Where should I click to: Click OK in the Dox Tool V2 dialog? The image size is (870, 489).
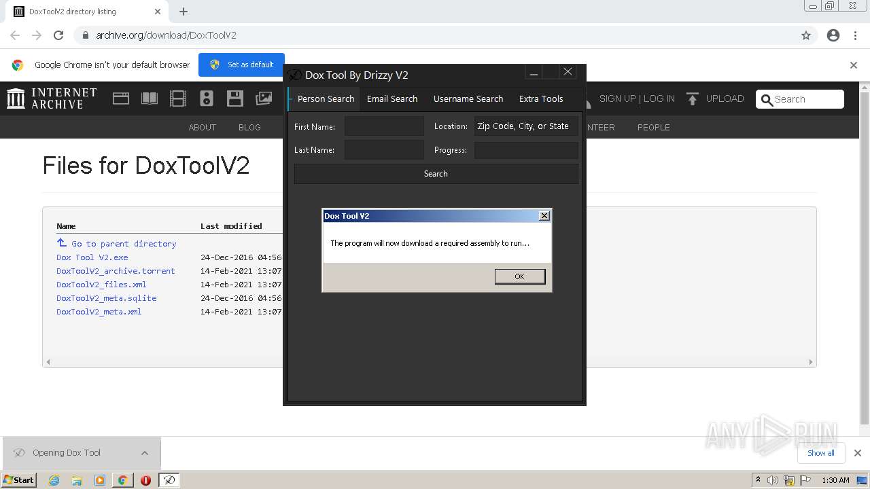point(520,276)
